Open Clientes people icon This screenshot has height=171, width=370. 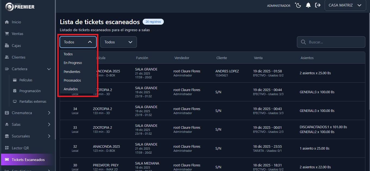tap(7, 57)
